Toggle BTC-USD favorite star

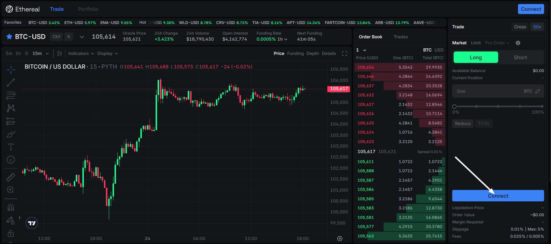click(9, 37)
